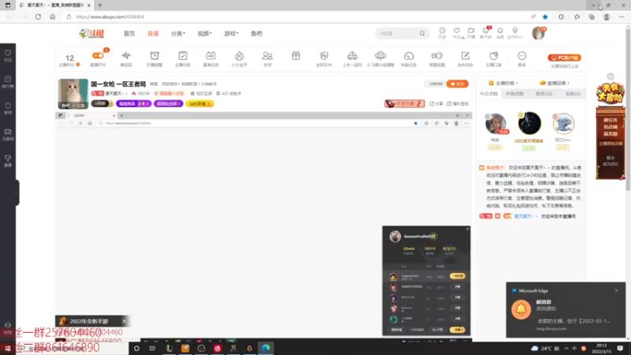Open the location-pin 创作中心 icon in header
Viewport: 631px width, 355px height.
click(x=515, y=31)
